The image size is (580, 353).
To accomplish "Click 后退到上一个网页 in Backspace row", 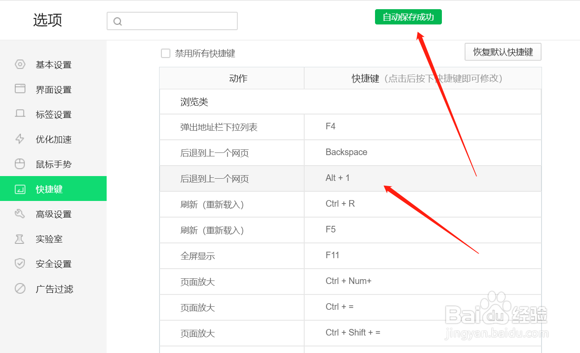I will coord(215,153).
